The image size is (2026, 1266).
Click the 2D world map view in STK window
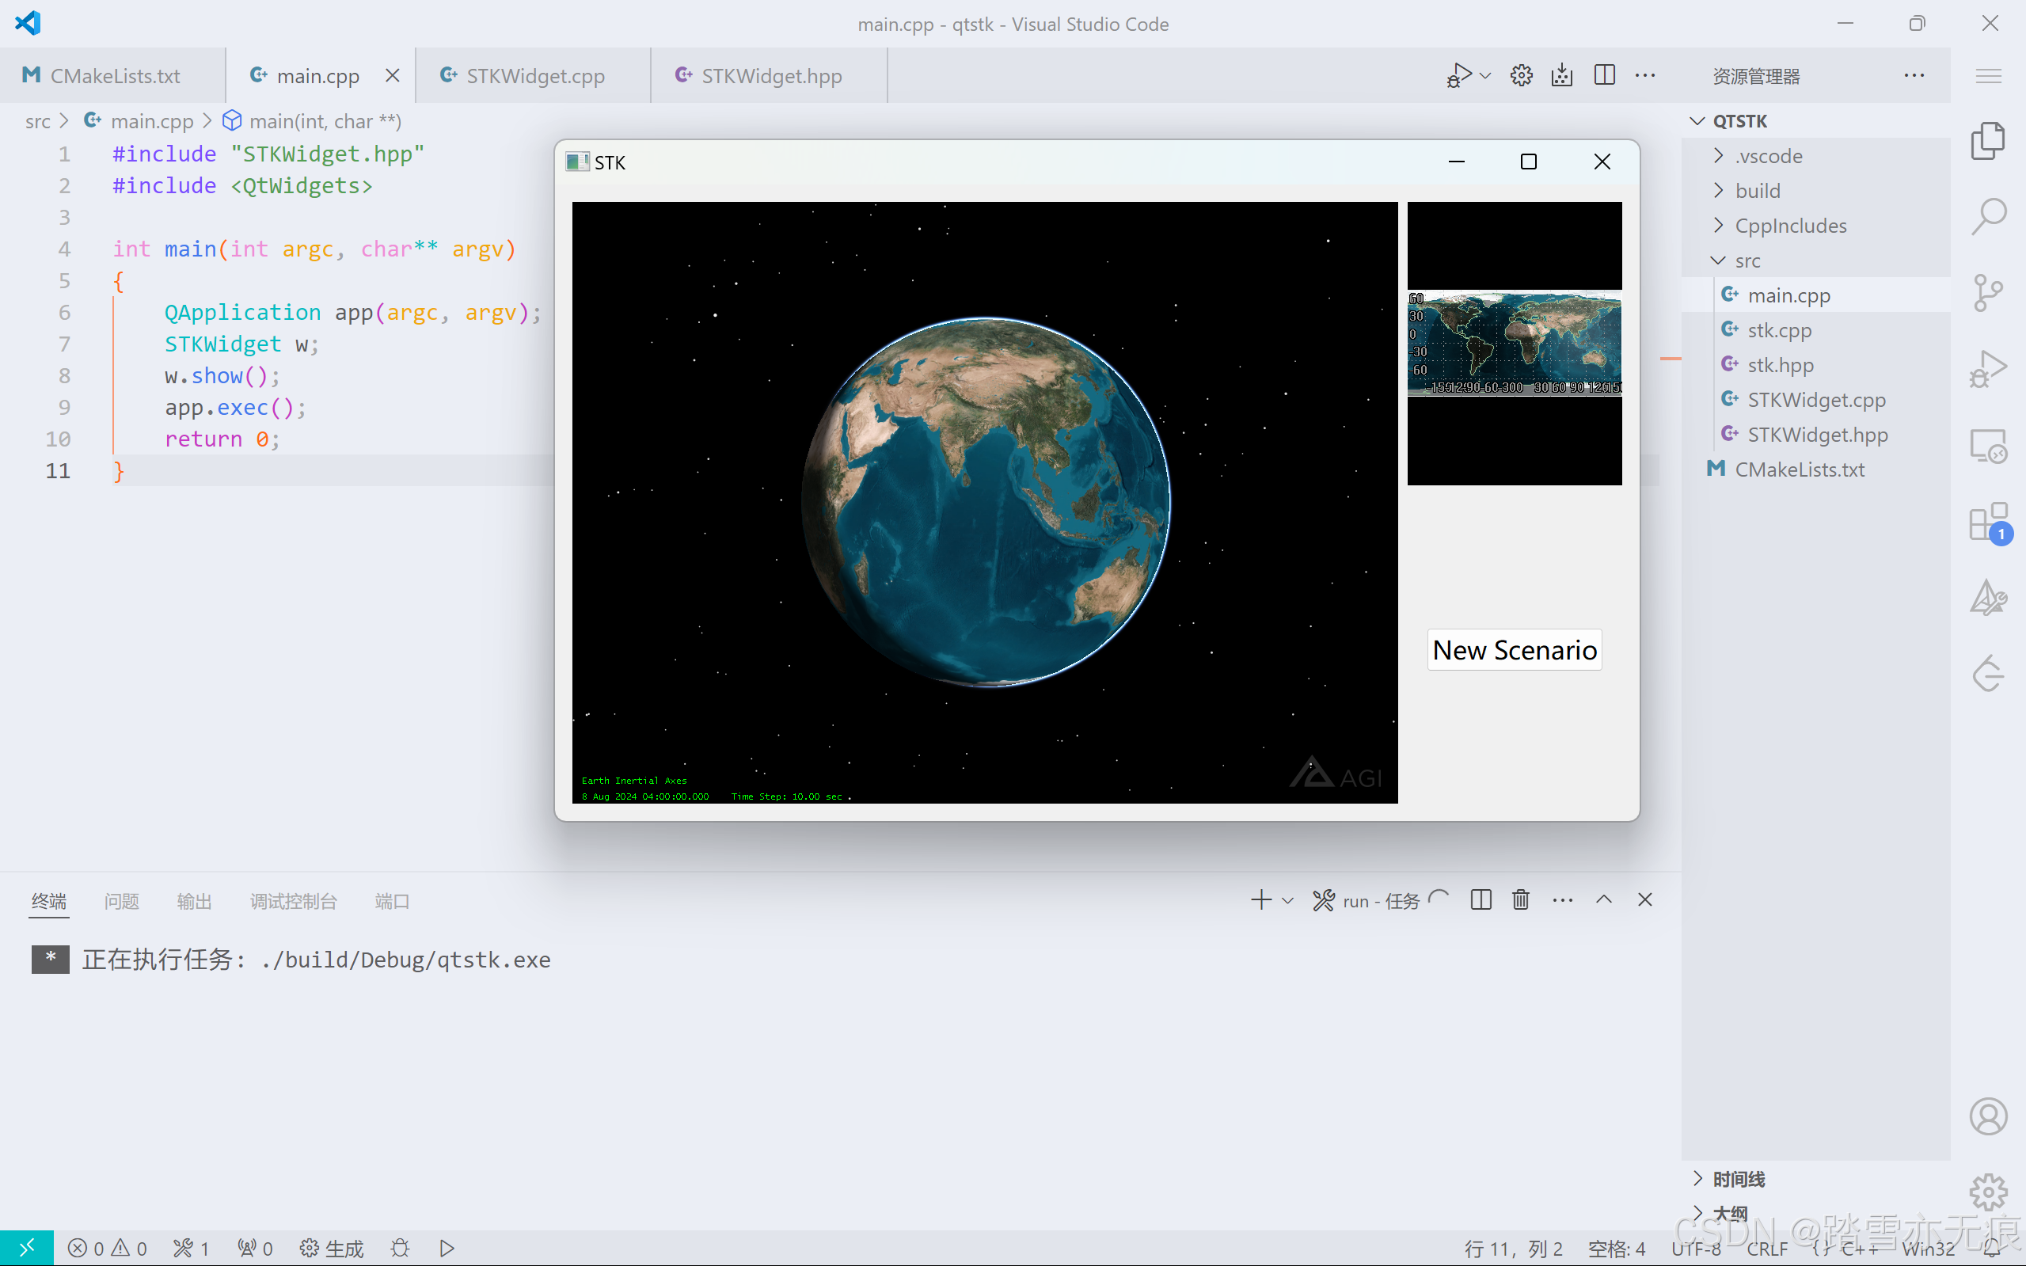tap(1514, 344)
